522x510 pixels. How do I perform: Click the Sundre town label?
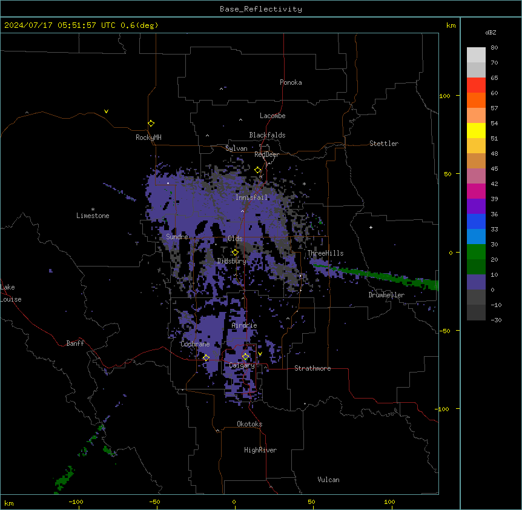tap(177, 237)
